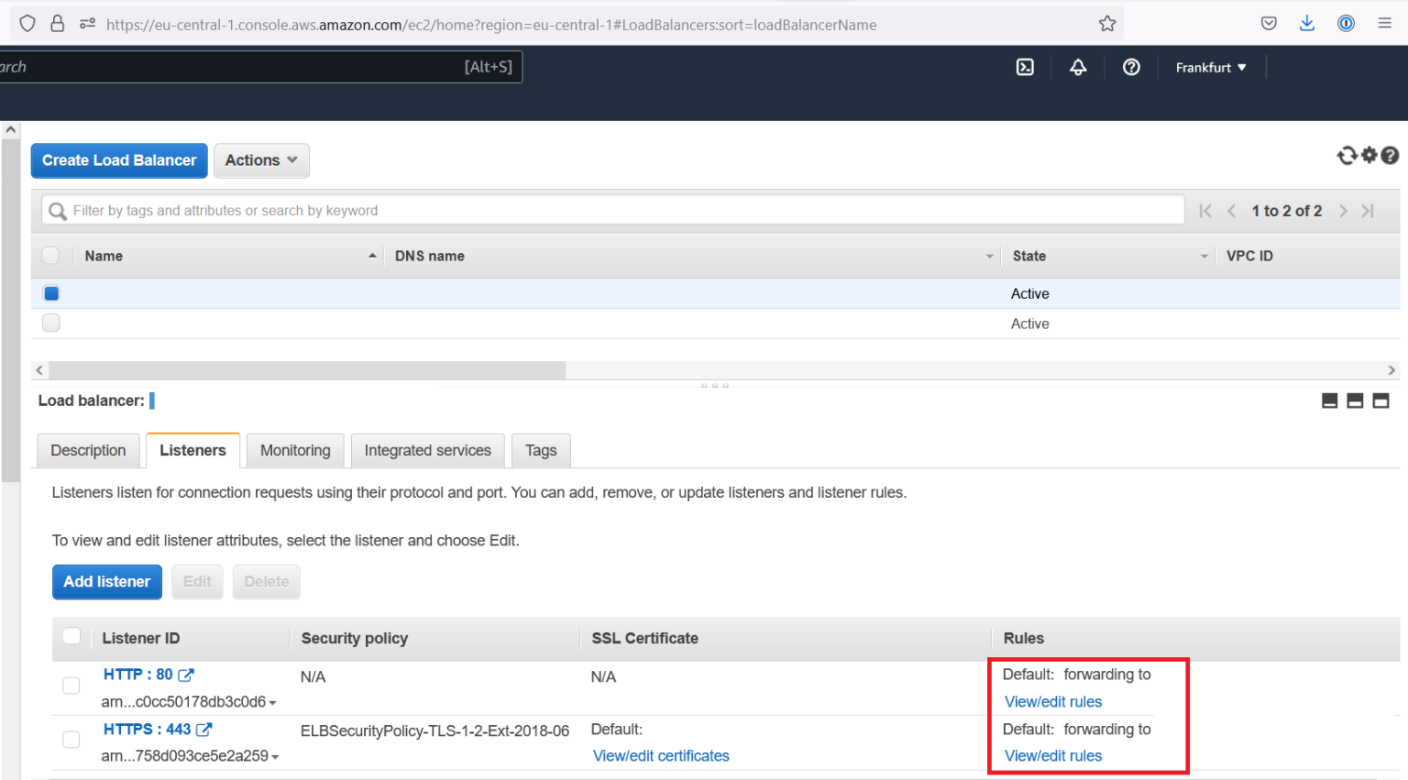Viewport: 1408px width, 780px height.
Task: Open the HTTPS : 443 listener external link
Action: [x=203, y=730]
